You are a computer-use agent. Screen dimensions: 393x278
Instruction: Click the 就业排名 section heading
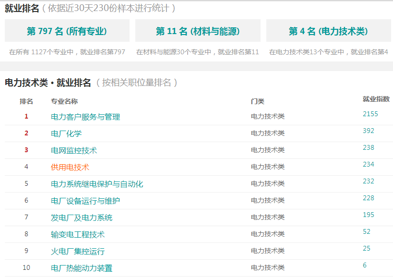click(22, 8)
